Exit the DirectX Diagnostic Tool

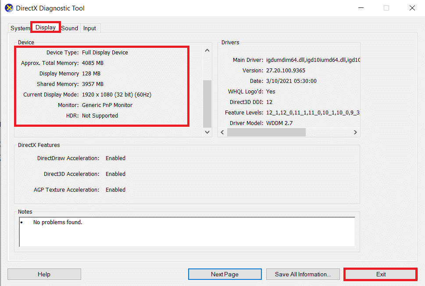tap(380, 274)
